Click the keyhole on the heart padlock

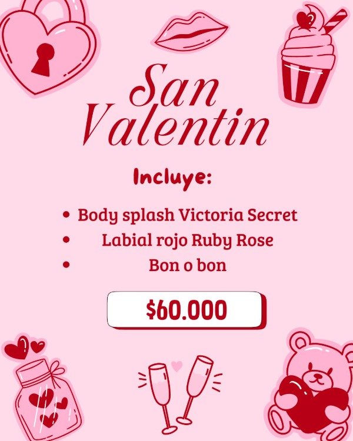[43, 59]
